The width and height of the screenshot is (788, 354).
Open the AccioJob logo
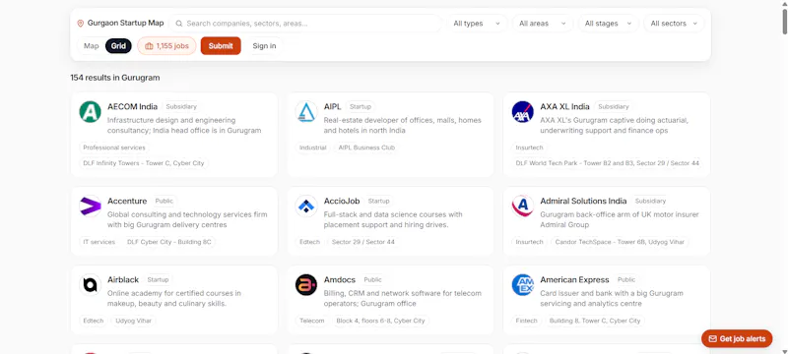[x=306, y=206]
